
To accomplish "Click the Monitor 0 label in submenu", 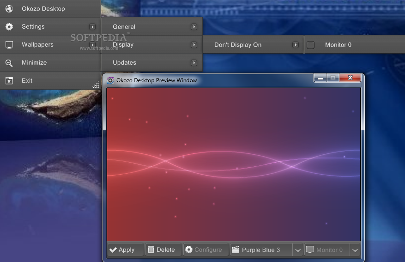I will pyautogui.click(x=338, y=45).
